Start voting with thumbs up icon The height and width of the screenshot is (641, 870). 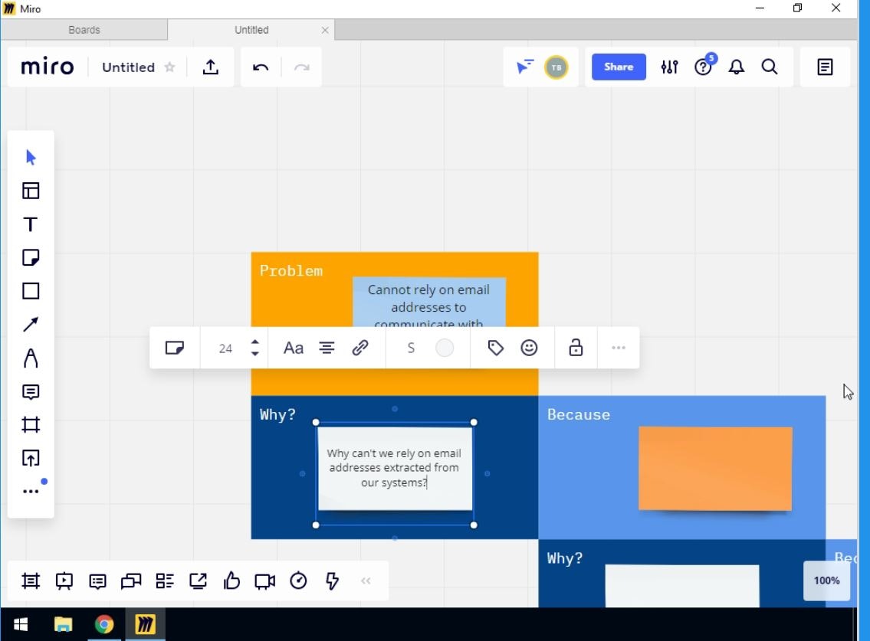(x=231, y=580)
